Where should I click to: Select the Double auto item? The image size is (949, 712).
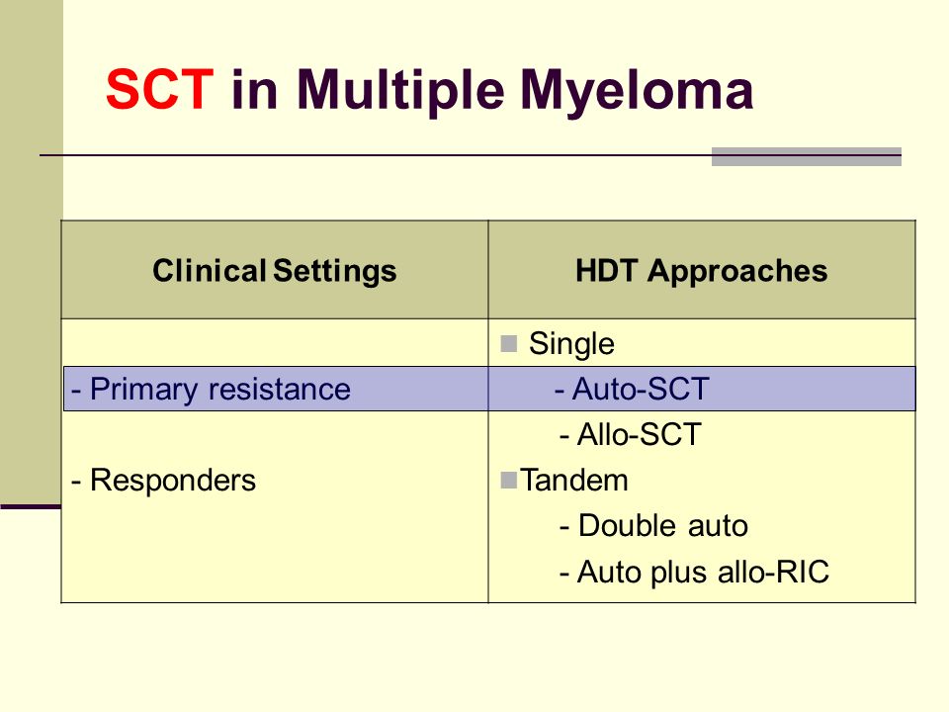point(653,525)
